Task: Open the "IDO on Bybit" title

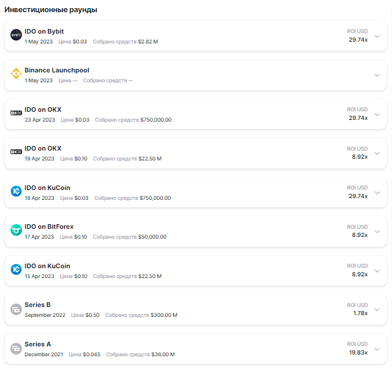Action: pos(44,31)
